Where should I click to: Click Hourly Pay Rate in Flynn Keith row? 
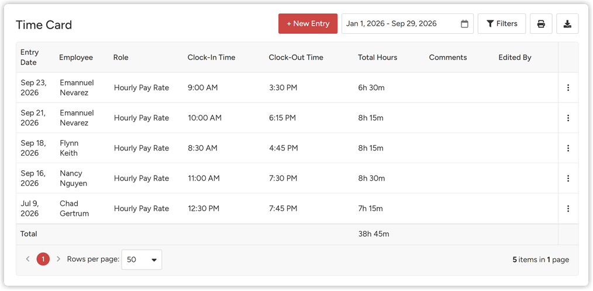(x=142, y=148)
